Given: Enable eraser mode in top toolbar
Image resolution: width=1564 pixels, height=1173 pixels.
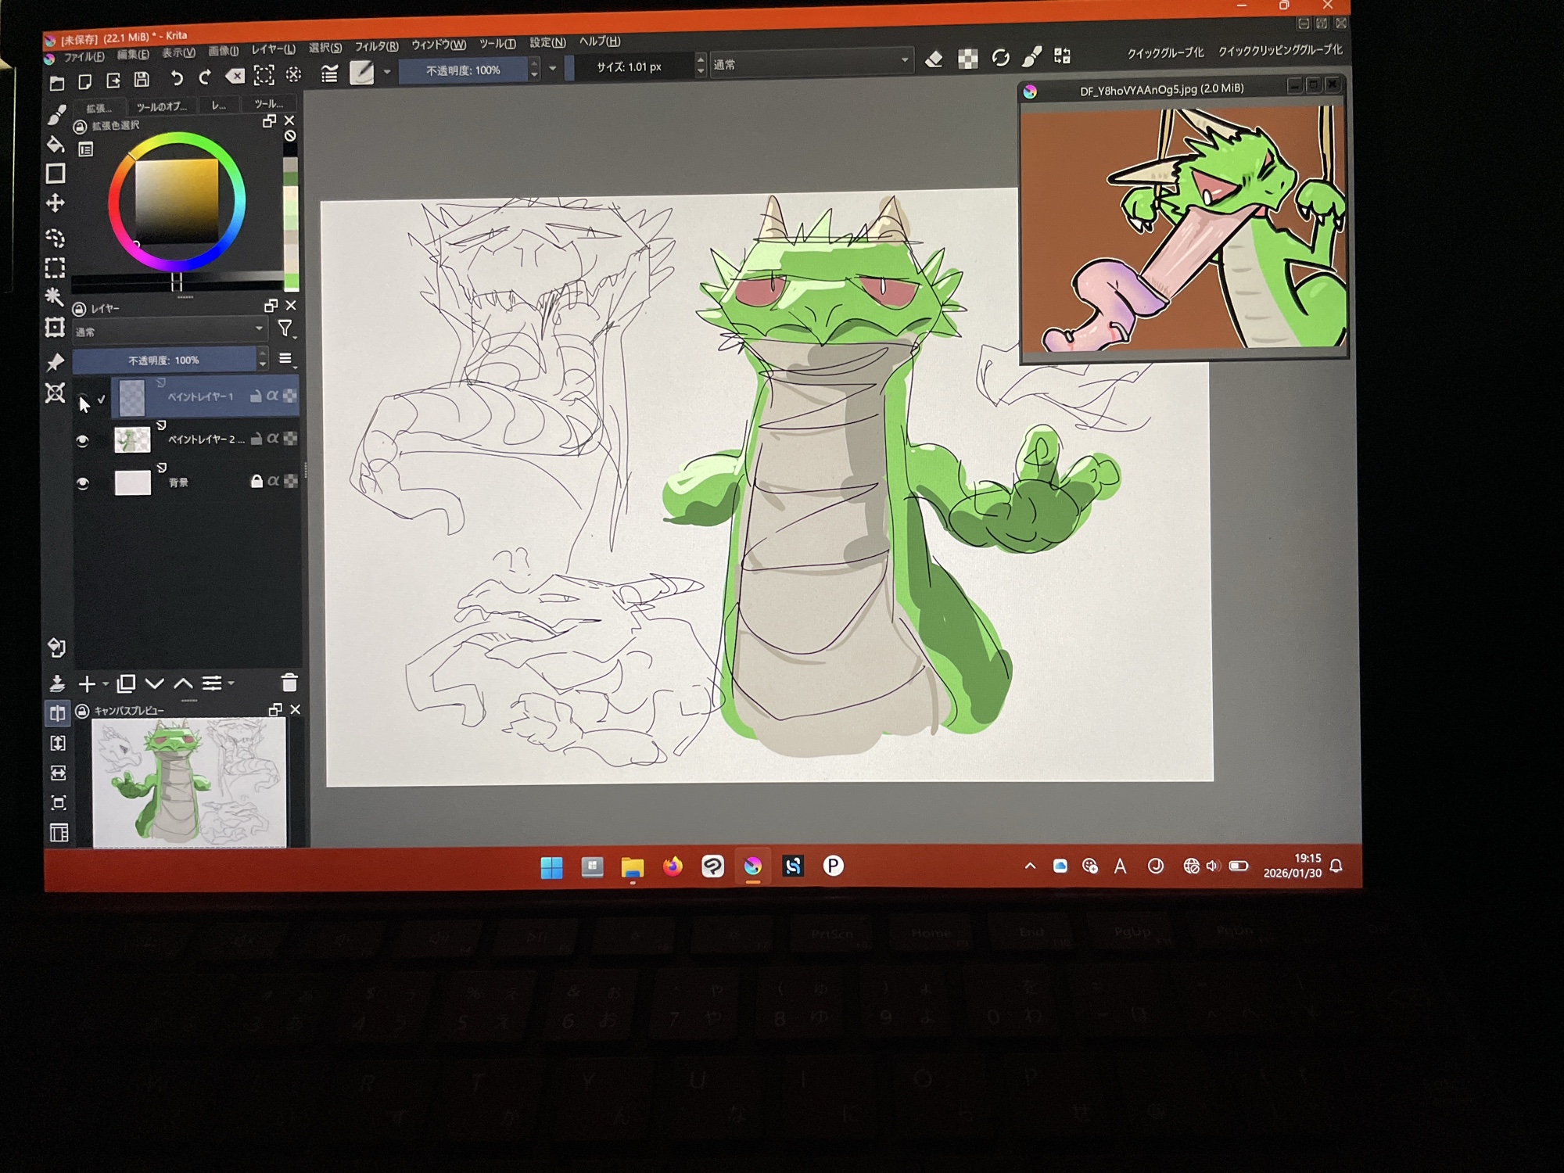Looking at the screenshot, I should 934,59.
